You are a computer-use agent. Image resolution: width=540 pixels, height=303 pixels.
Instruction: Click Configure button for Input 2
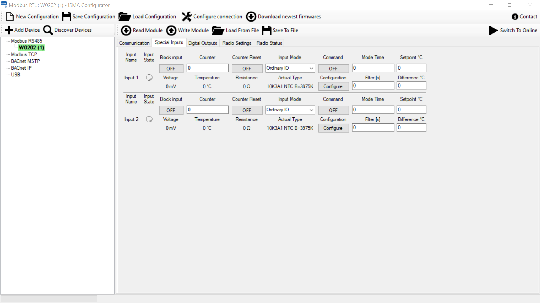click(333, 128)
